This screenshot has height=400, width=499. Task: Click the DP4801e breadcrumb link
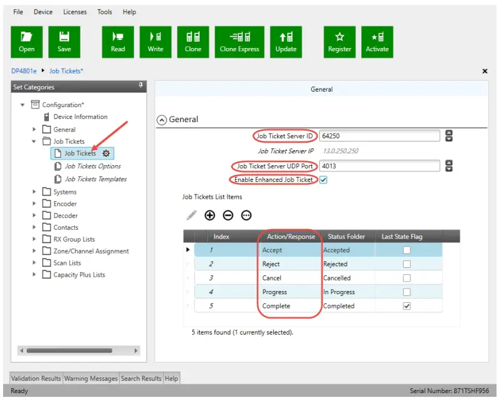tap(25, 71)
